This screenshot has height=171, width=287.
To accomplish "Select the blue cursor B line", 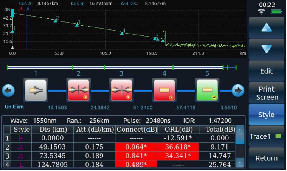I will click(27, 29).
